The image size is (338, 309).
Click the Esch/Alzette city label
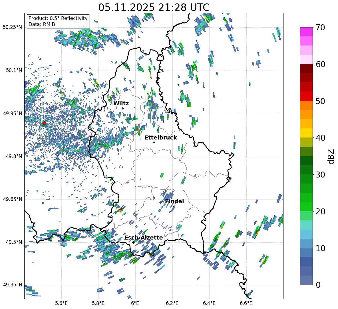pos(144,238)
